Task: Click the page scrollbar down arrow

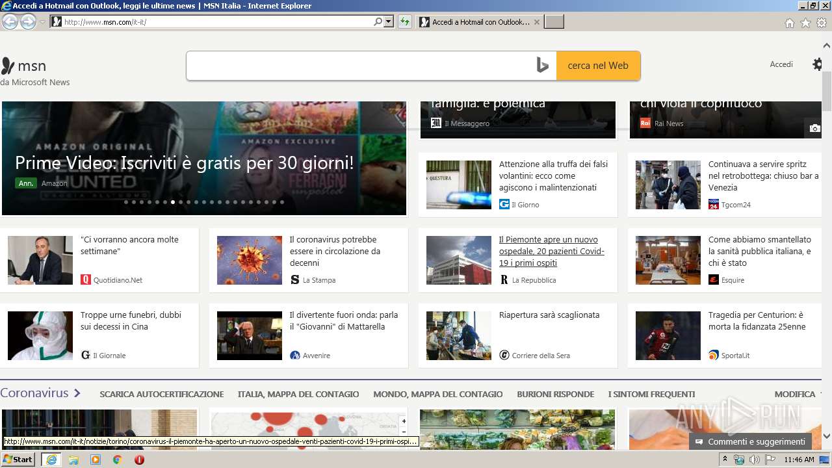Action: point(826,436)
